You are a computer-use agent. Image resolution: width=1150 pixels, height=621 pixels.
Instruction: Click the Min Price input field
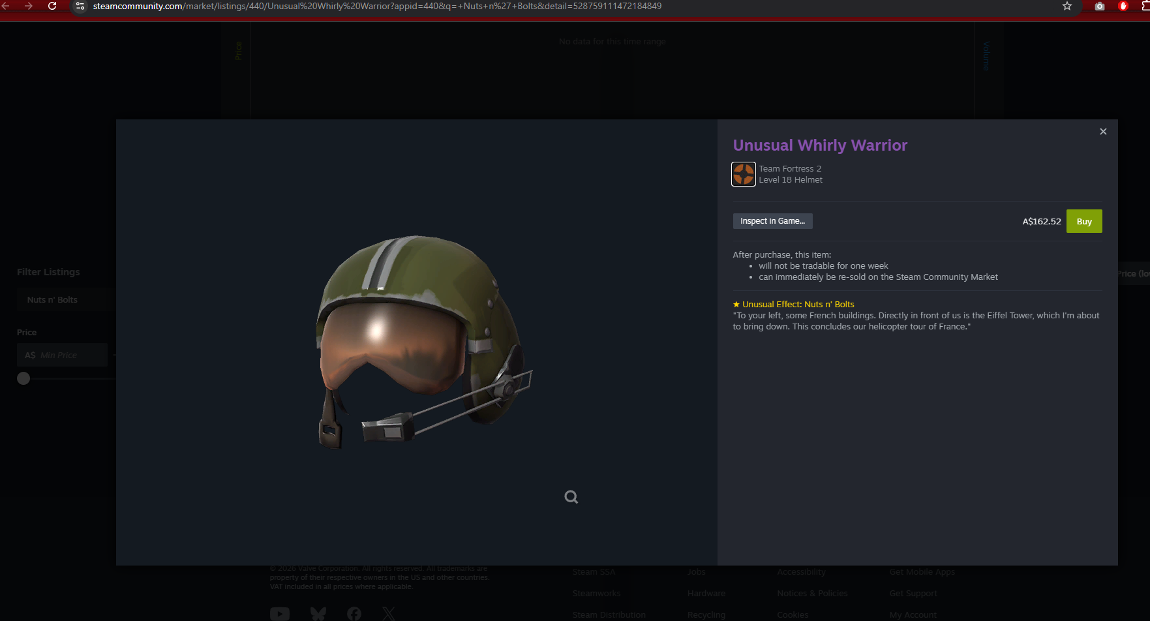[62, 355]
